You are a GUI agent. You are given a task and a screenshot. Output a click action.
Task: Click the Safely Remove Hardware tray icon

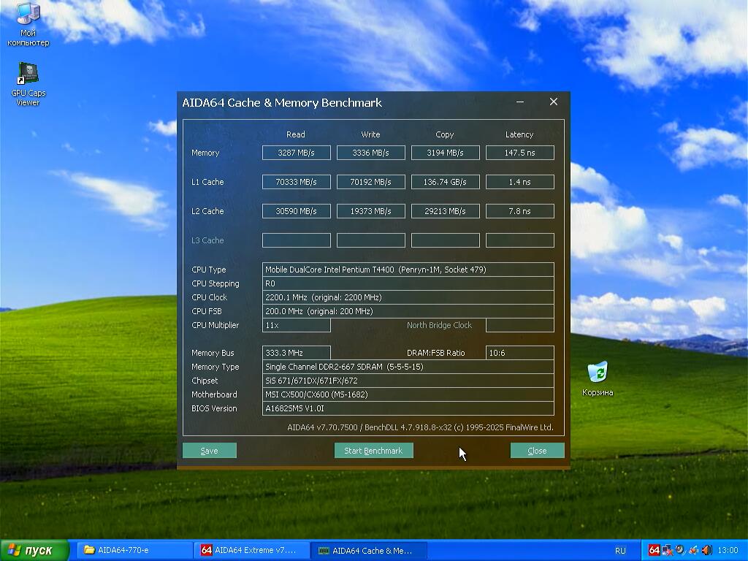click(693, 550)
